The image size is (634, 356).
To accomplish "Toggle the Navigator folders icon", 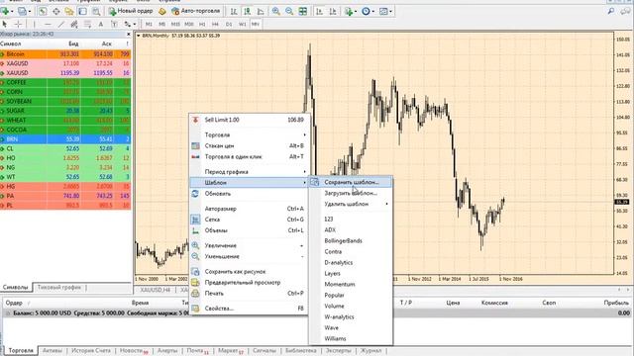I will [x=69, y=11].
